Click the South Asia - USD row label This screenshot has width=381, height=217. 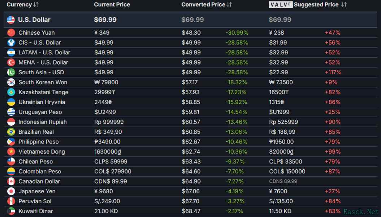[41, 72]
